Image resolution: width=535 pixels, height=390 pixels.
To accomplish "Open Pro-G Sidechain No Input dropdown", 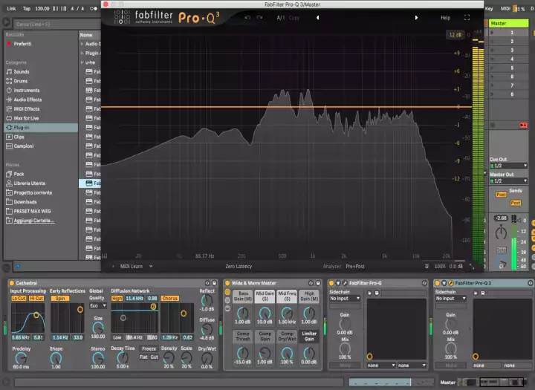I will point(345,298).
